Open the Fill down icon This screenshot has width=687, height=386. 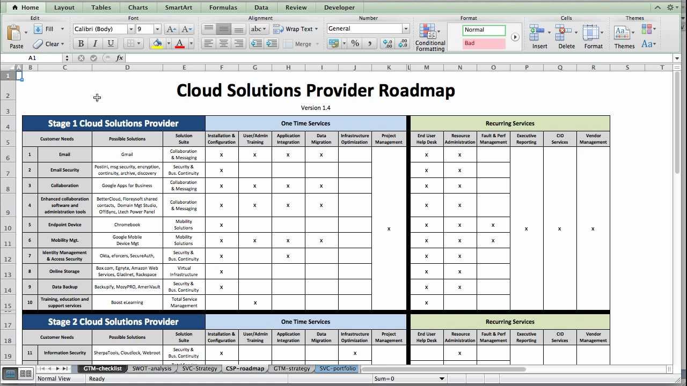[x=38, y=29]
